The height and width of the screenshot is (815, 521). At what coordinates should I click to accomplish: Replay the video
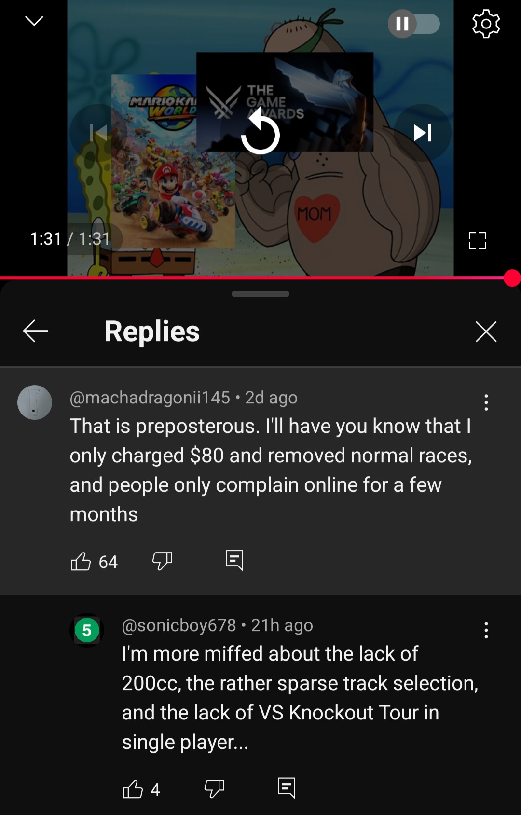tap(260, 133)
